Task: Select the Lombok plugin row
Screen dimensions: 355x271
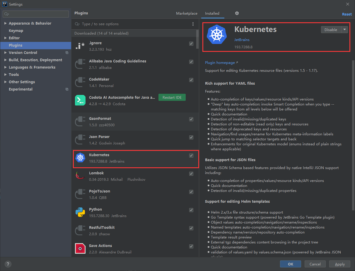Action: pyautogui.click(x=135, y=176)
